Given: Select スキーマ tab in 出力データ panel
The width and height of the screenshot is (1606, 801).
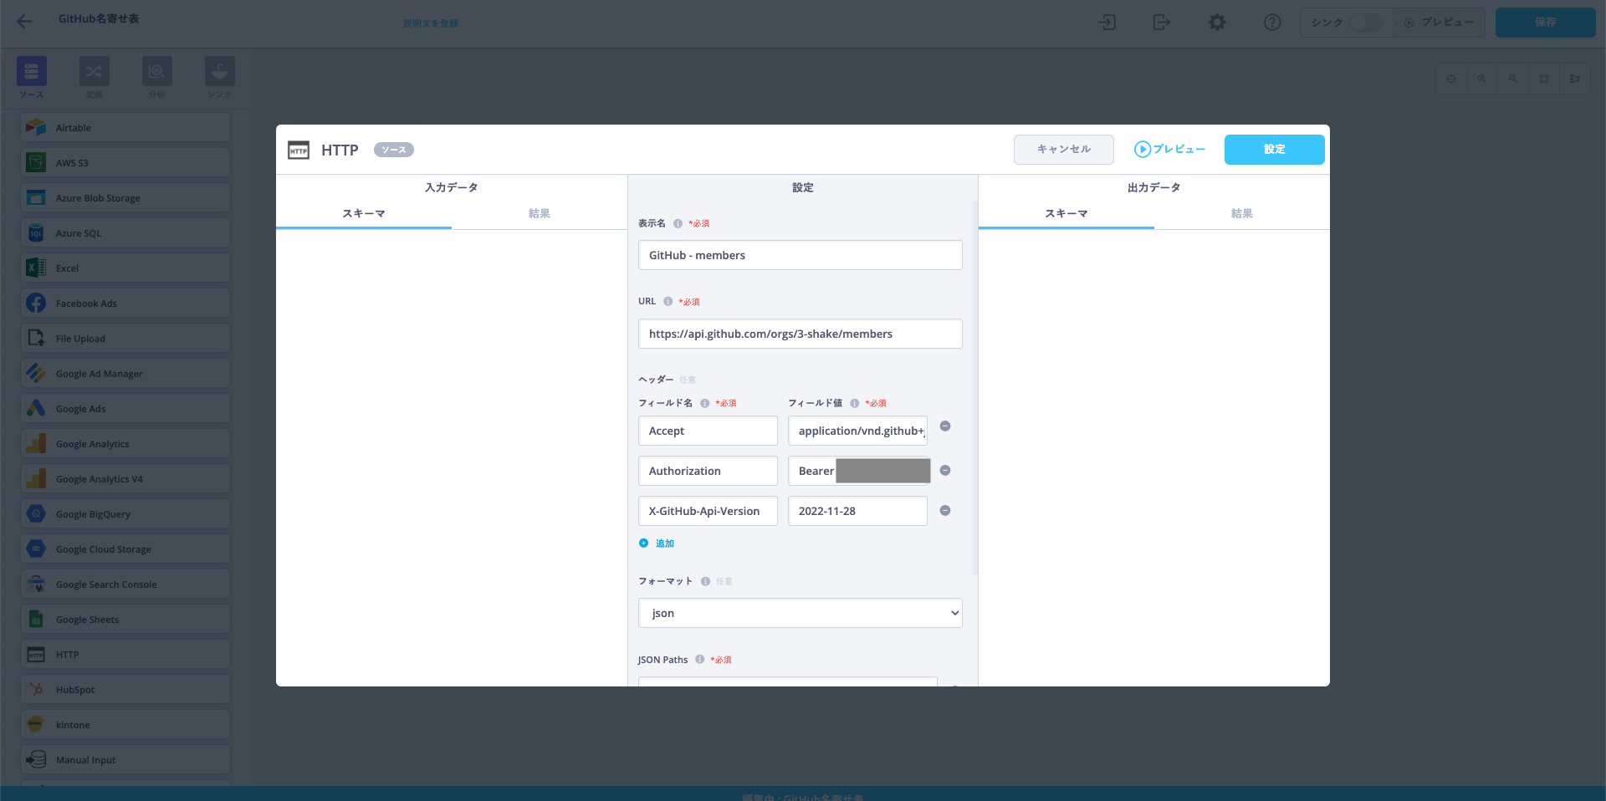Looking at the screenshot, I should pyautogui.click(x=1066, y=214).
